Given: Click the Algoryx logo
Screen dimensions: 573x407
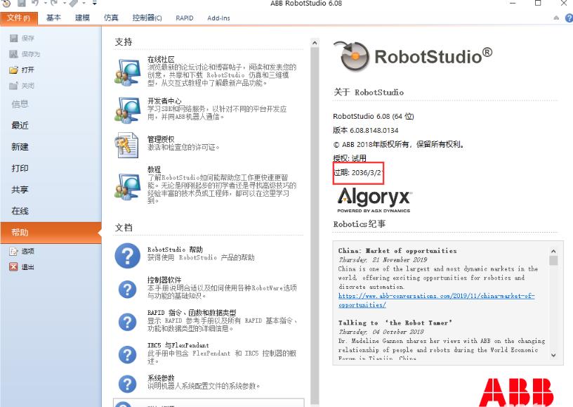Looking at the screenshot, I should point(374,200).
